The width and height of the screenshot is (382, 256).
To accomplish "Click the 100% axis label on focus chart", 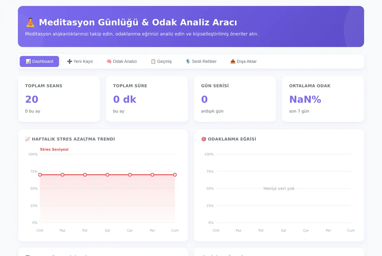I will (x=209, y=154).
